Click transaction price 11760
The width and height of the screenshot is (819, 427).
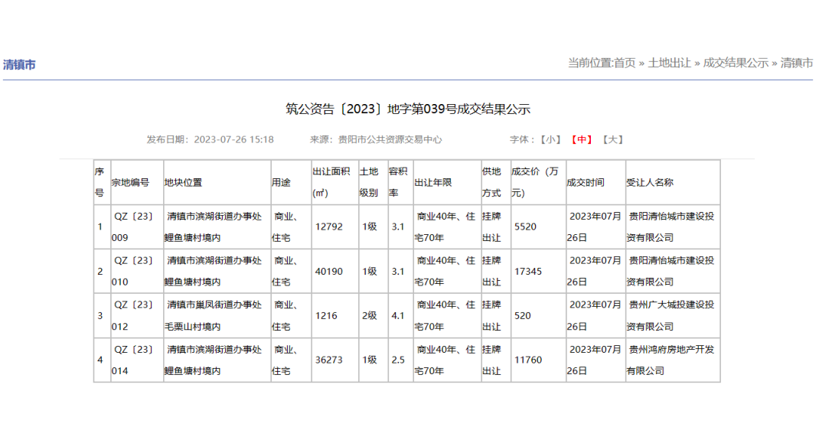coord(528,360)
